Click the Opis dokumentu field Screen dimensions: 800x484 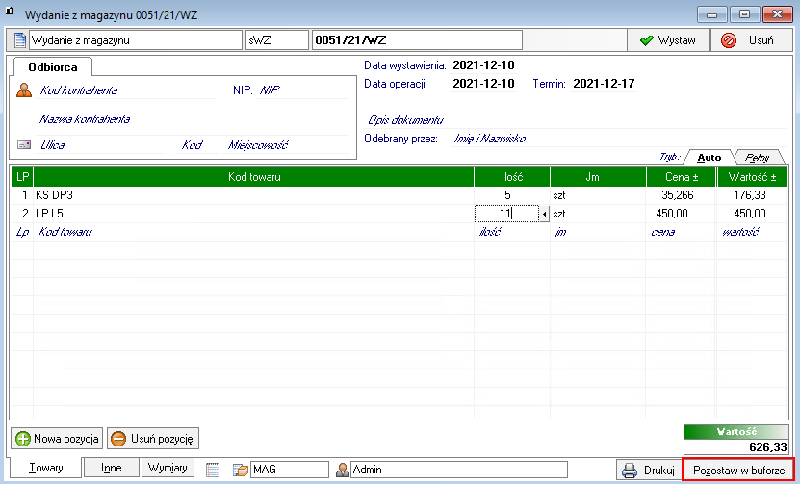coord(404,120)
